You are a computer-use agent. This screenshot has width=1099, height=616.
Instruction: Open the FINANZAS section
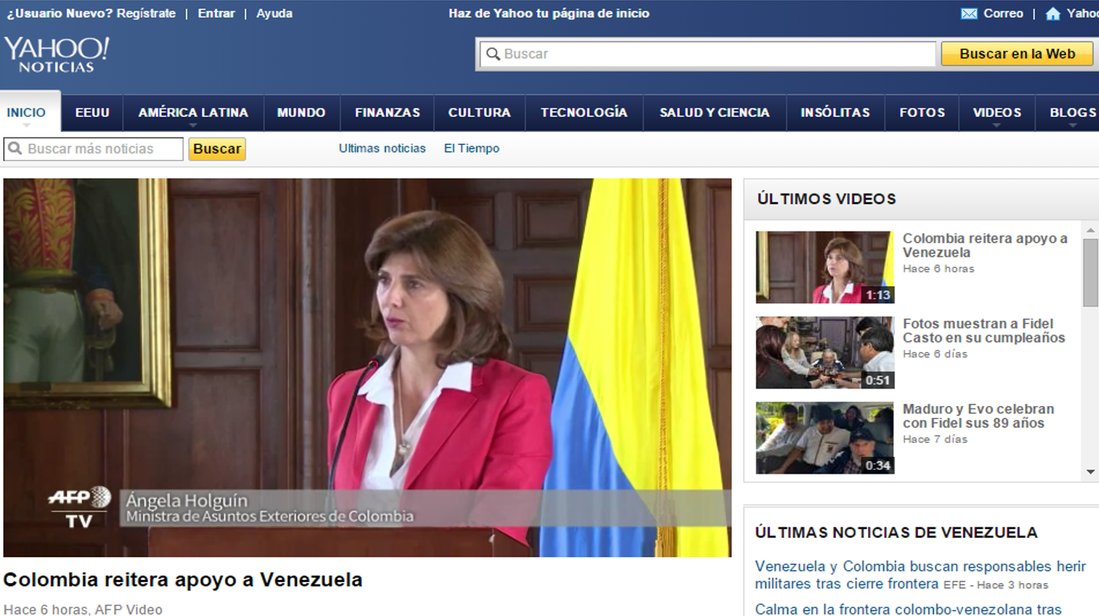(x=388, y=113)
